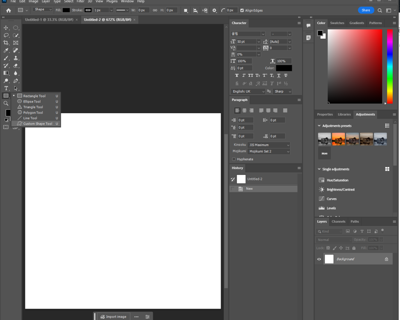Select the Move tool
This screenshot has height=320, width=400.
pos(6,28)
